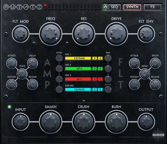Click the FLT envelope SUSTAIN knob

pyautogui.click(x=134, y=85)
